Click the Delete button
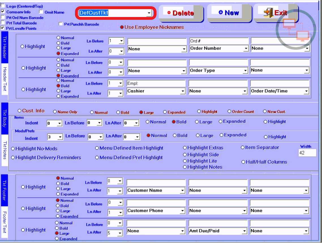Screen dimensions: 322x243 (181, 13)
